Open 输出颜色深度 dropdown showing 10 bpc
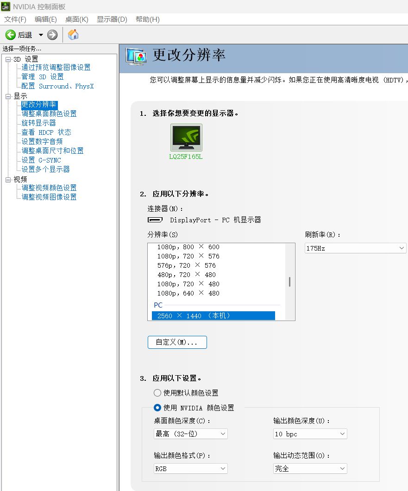Image resolution: width=408 pixels, height=491 pixels. [x=310, y=434]
